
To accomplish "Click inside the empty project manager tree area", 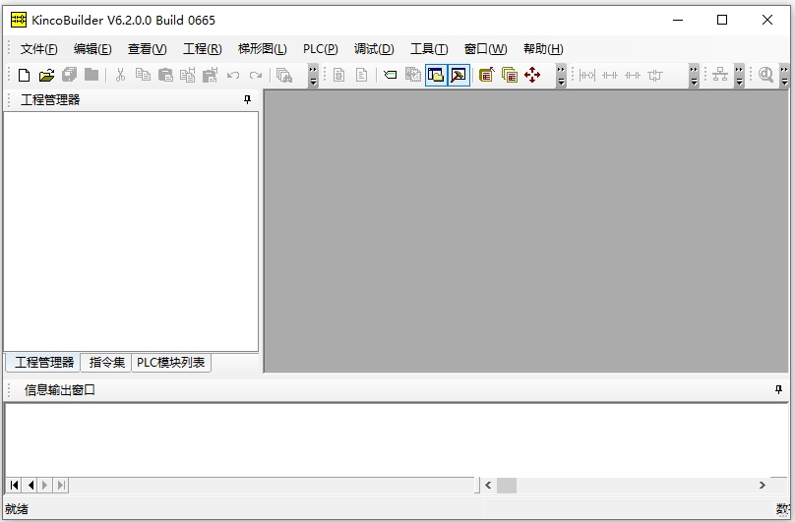I will click(131, 231).
